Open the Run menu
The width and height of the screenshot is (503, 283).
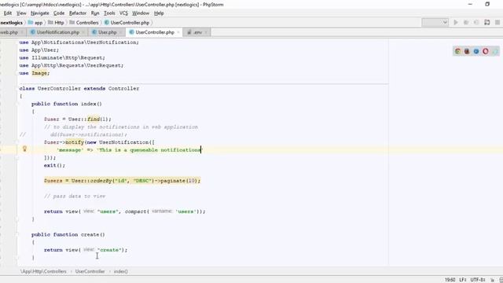click(x=95, y=13)
